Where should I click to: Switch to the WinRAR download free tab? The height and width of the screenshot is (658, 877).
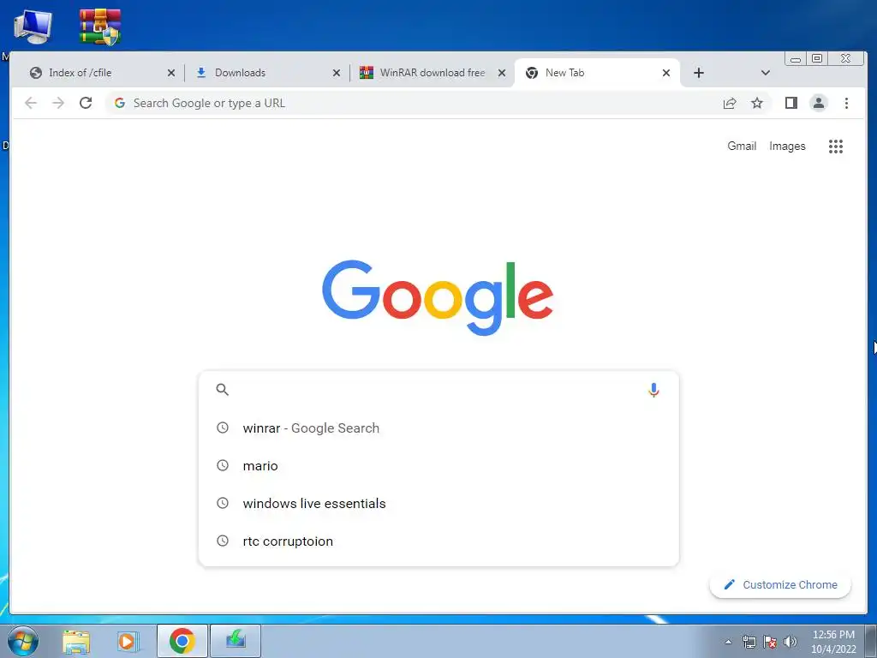pos(432,73)
